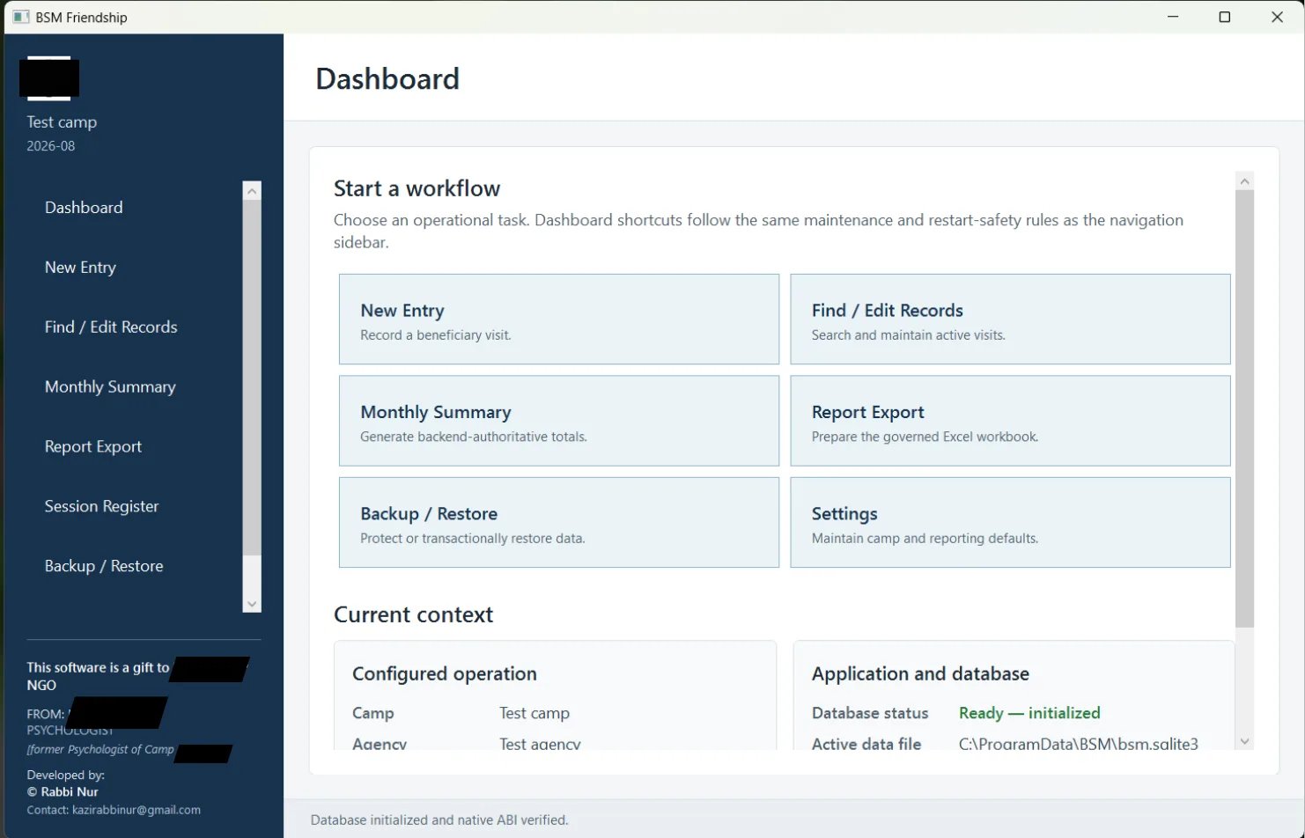Maximize the BSM Friendship window

tap(1224, 17)
